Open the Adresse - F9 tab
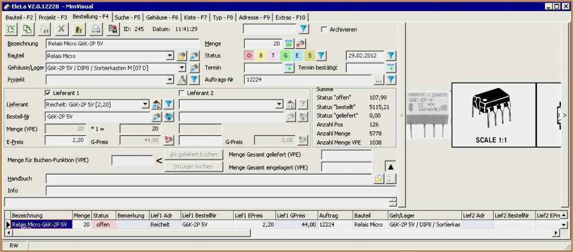 pyautogui.click(x=254, y=17)
